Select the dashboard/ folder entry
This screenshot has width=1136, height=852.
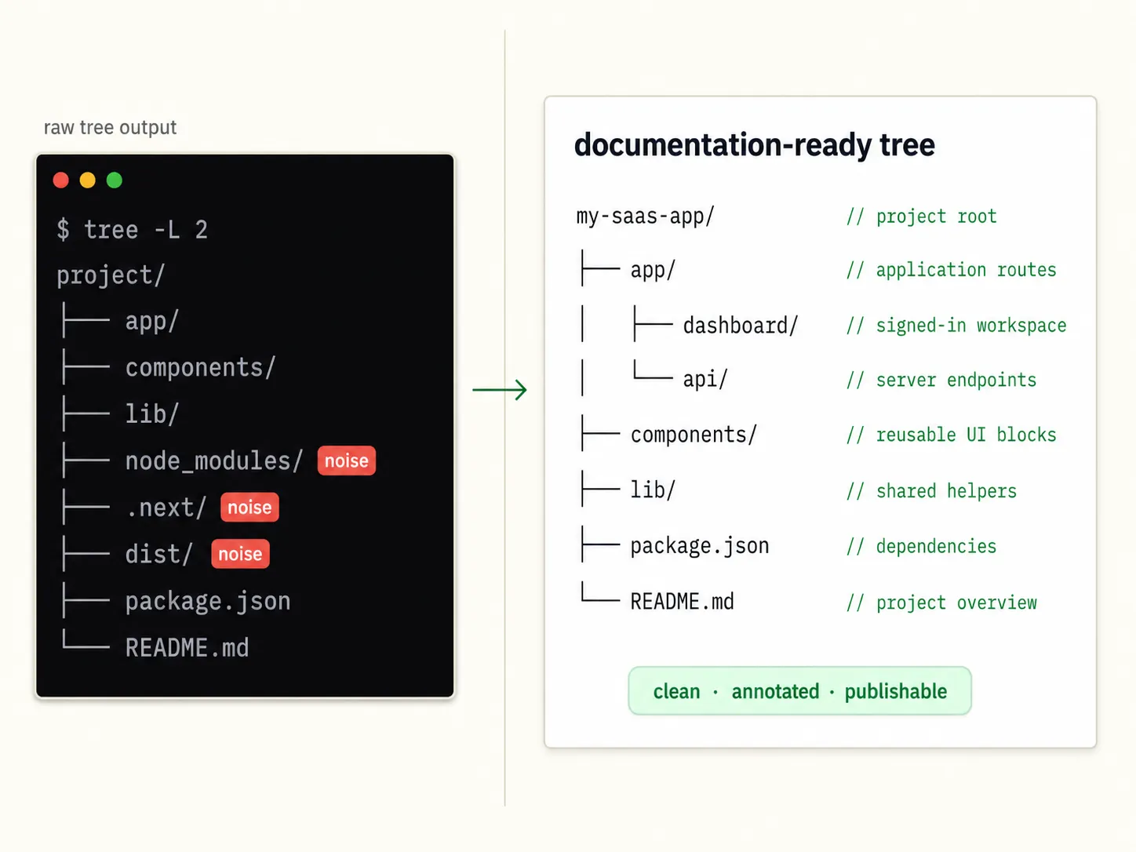[740, 325]
